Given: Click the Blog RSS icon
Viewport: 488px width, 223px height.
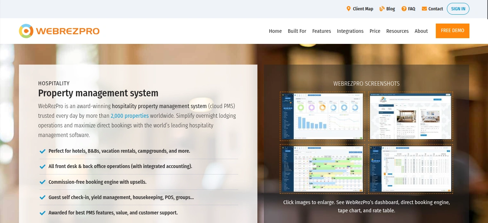Looking at the screenshot, I should point(382,9).
